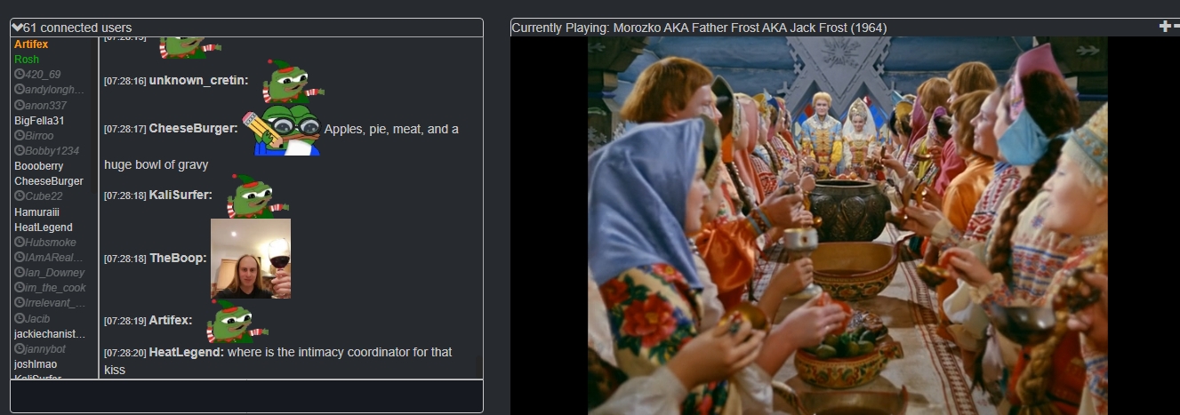Open TheBoop's wine glass photo emote

click(251, 259)
